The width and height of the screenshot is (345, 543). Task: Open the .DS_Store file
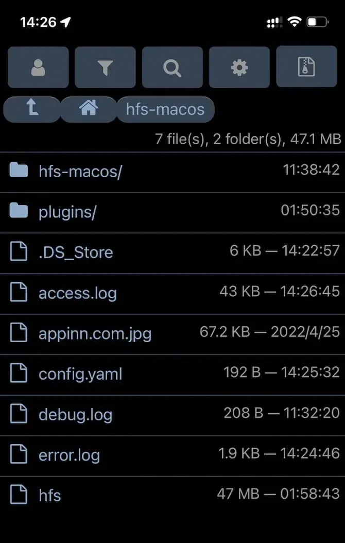click(76, 252)
